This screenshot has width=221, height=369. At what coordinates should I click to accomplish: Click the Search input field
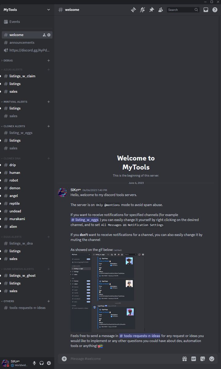[x=183, y=10]
